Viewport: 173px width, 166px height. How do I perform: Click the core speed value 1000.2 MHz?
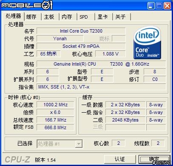tap(55, 105)
